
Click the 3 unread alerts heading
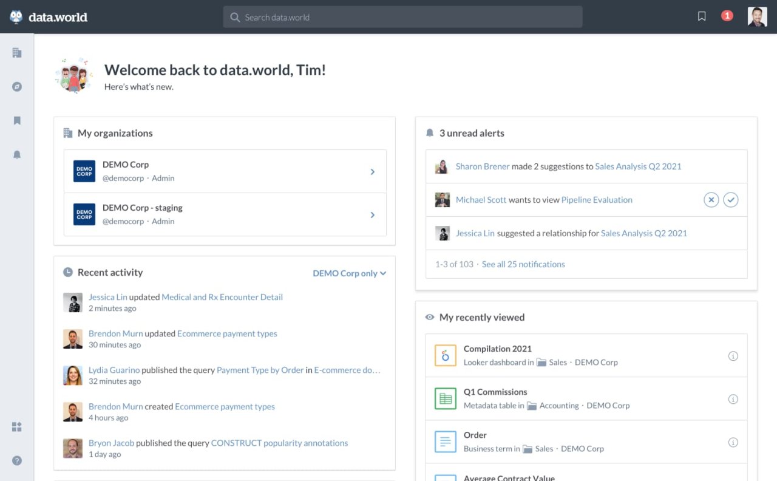(x=472, y=133)
